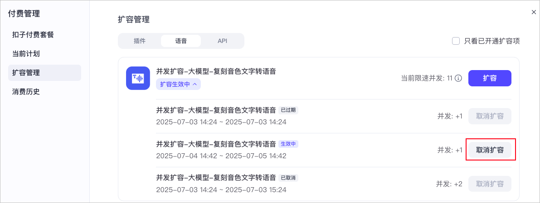Image resolution: width=540 pixels, height=203 pixels.
Task: Switch to the 插件 tab
Action: (140, 41)
